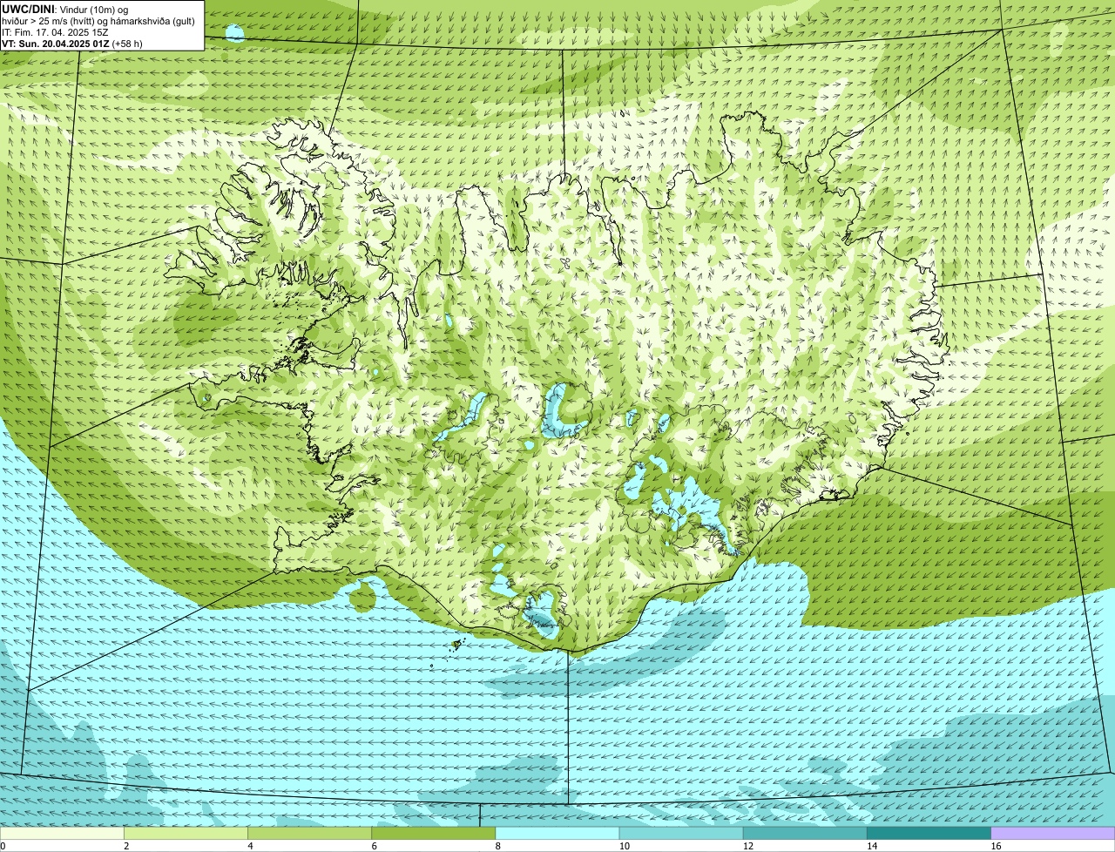
Task: Click the olive green 6–8 m/s legend swatch
Action: (x=434, y=833)
